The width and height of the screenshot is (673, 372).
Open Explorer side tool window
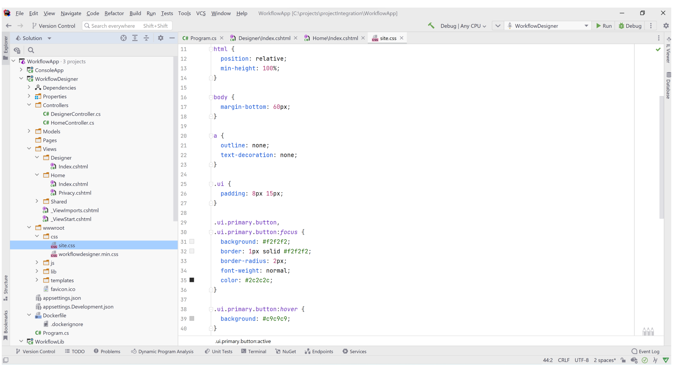tap(6, 48)
